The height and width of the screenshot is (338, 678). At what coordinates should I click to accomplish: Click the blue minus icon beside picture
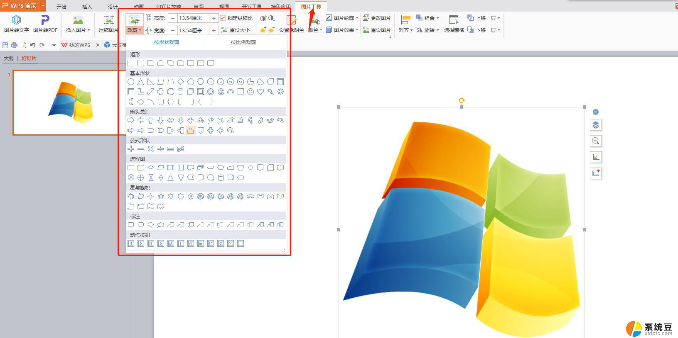(x=596, y=112)
